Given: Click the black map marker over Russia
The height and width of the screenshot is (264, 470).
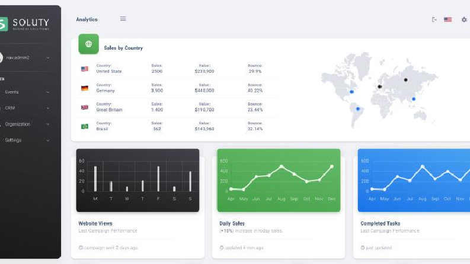Looking at the screenshot, I should 405,80.
